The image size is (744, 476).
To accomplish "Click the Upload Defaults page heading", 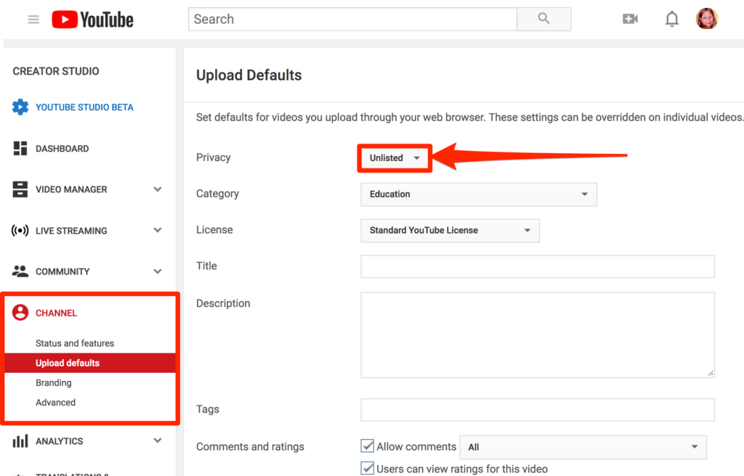I will coord(249,75).
